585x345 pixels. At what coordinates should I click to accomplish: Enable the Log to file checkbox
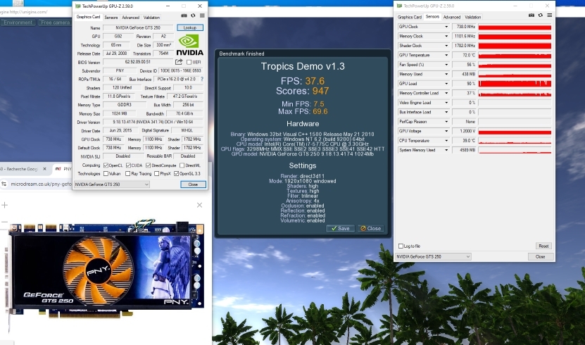401,246
